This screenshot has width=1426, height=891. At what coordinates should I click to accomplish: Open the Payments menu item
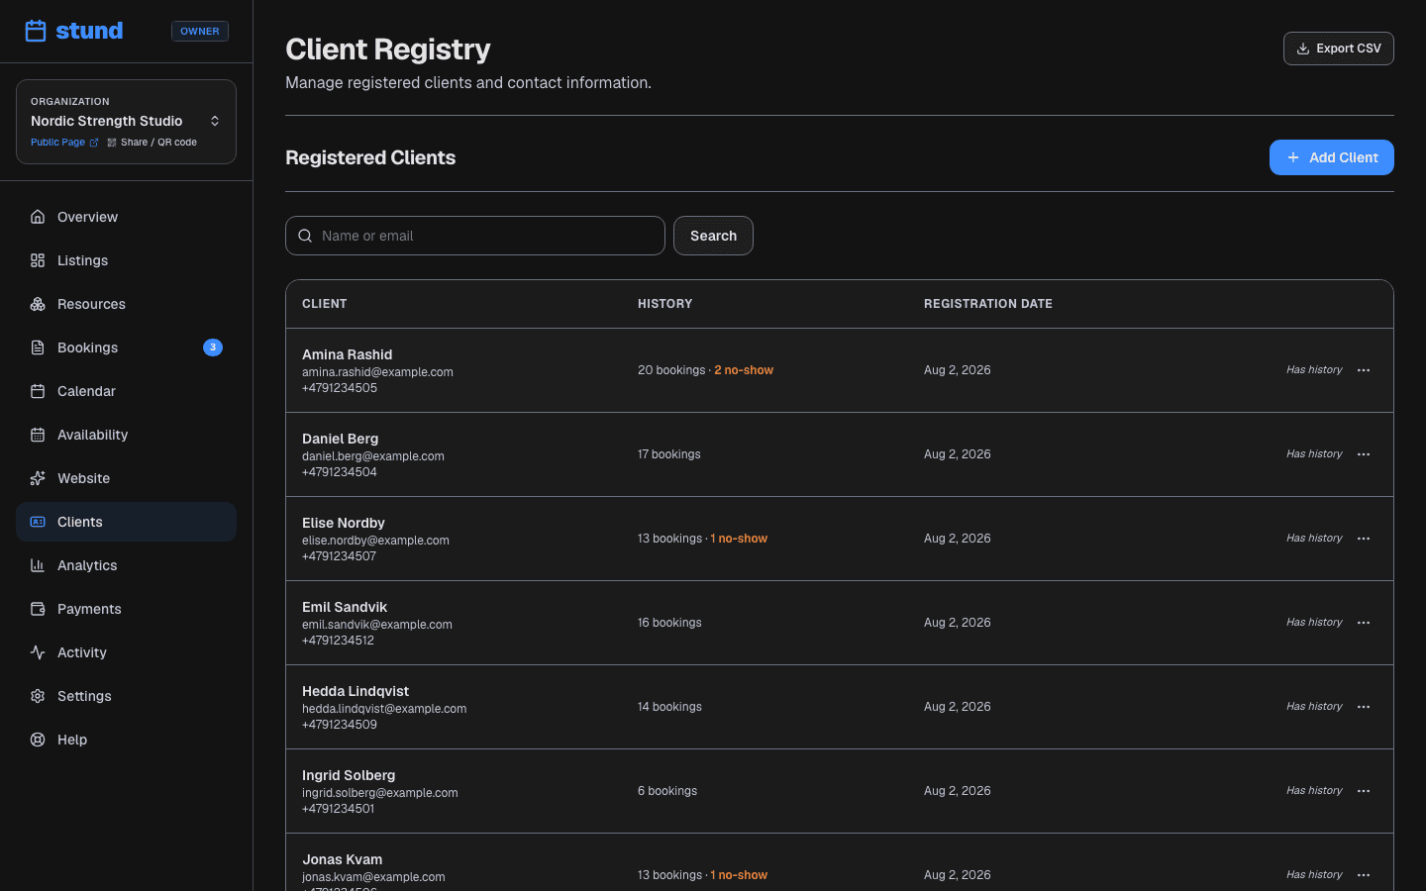pyautogui.click(x=126, y=609)
